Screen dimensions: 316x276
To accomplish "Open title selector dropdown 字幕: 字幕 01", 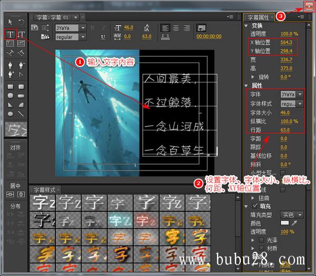I will click(76, 17).
